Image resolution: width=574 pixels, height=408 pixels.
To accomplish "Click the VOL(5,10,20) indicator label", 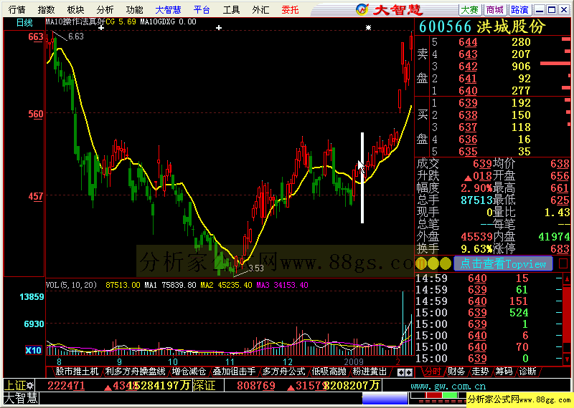I will click(71, 285).
